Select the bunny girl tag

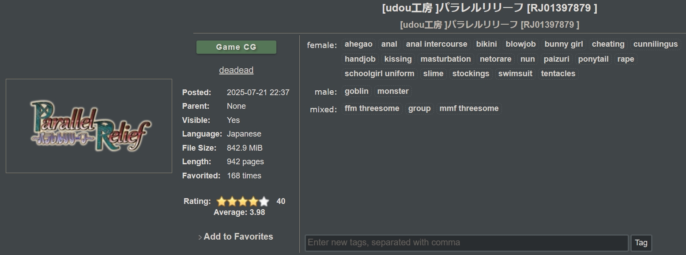(564, 44)
